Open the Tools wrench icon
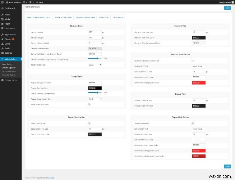Viewport: 235px width, 180px height. tap(3, 48)
